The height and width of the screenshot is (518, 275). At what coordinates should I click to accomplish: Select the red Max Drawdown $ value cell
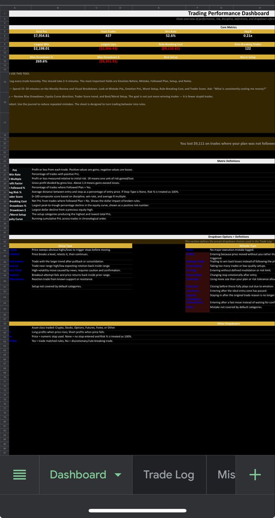(x=108, y=62)
